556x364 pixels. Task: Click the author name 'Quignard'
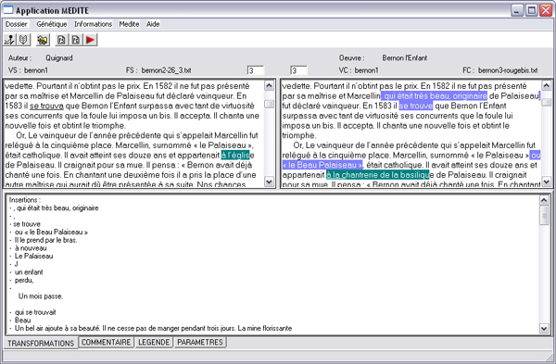[x=59, y=57]
